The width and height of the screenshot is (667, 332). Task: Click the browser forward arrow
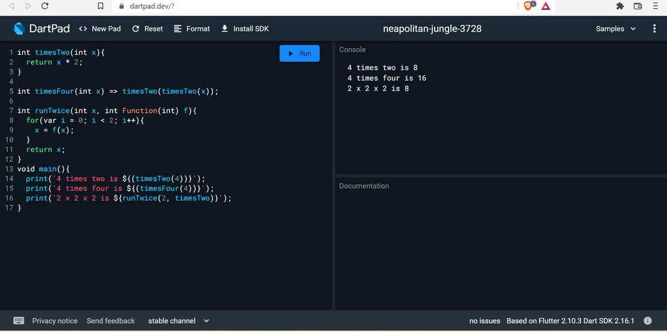(x=28, y=6)
